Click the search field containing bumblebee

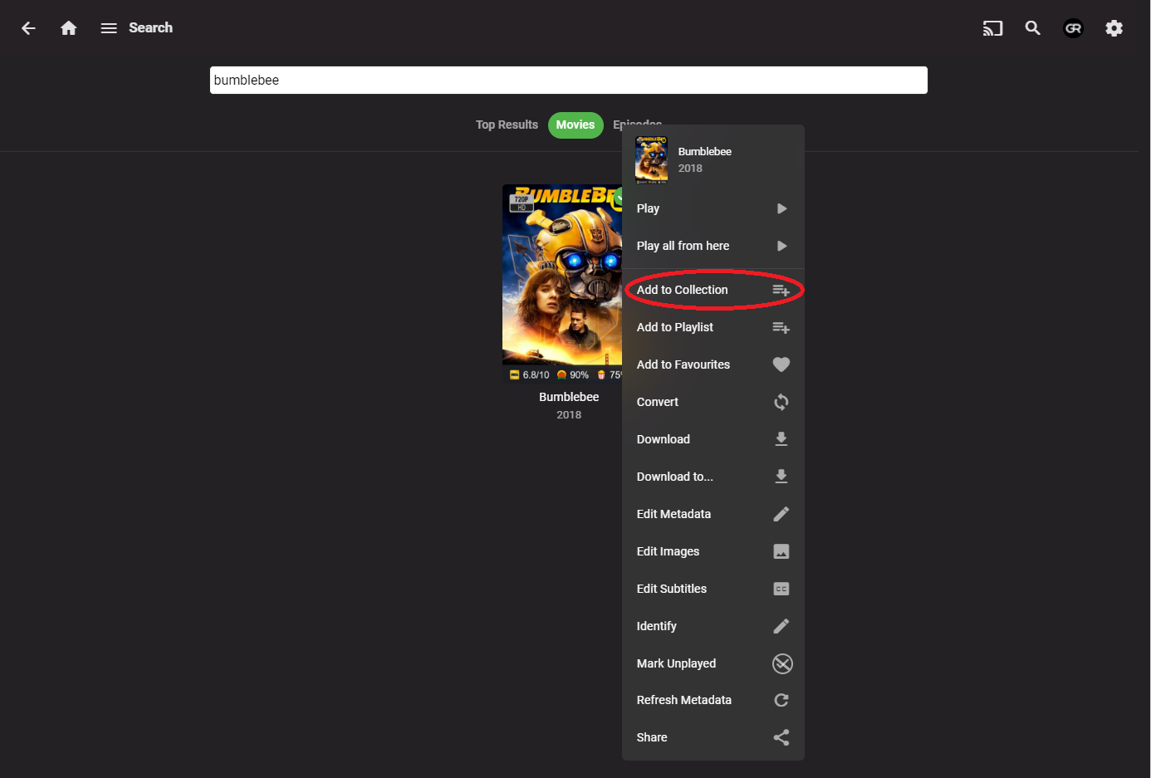pyautogui.click(x=569, y=81)
